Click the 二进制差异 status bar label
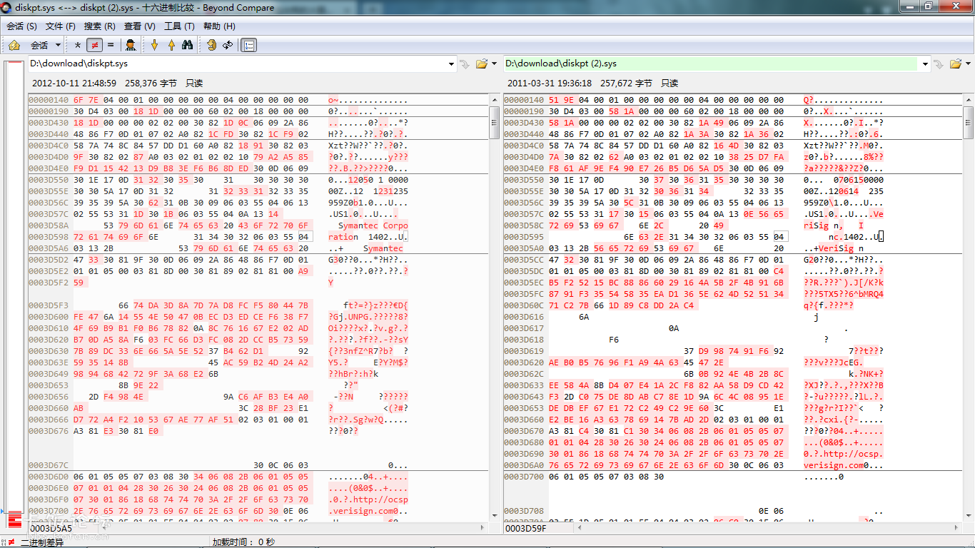Viewport: 975px width, 548px height. [x=41, y=542]
